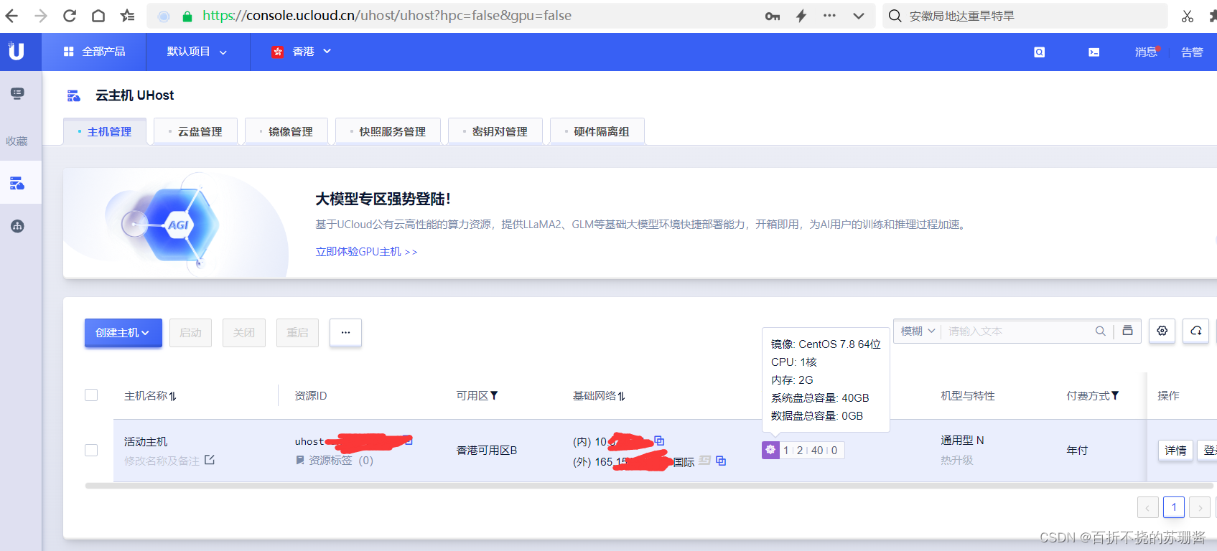Click the 收藏 sidebar label

click(x=17, y=141)
